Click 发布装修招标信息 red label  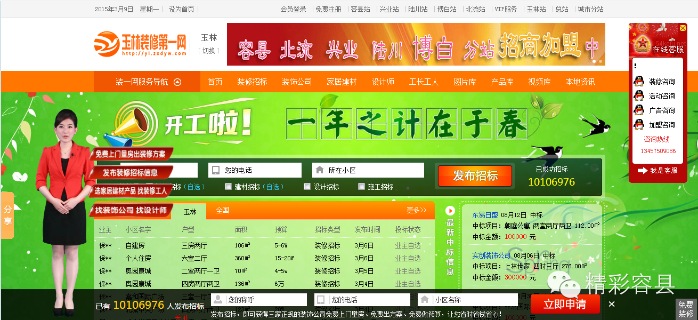coord(131,172)
